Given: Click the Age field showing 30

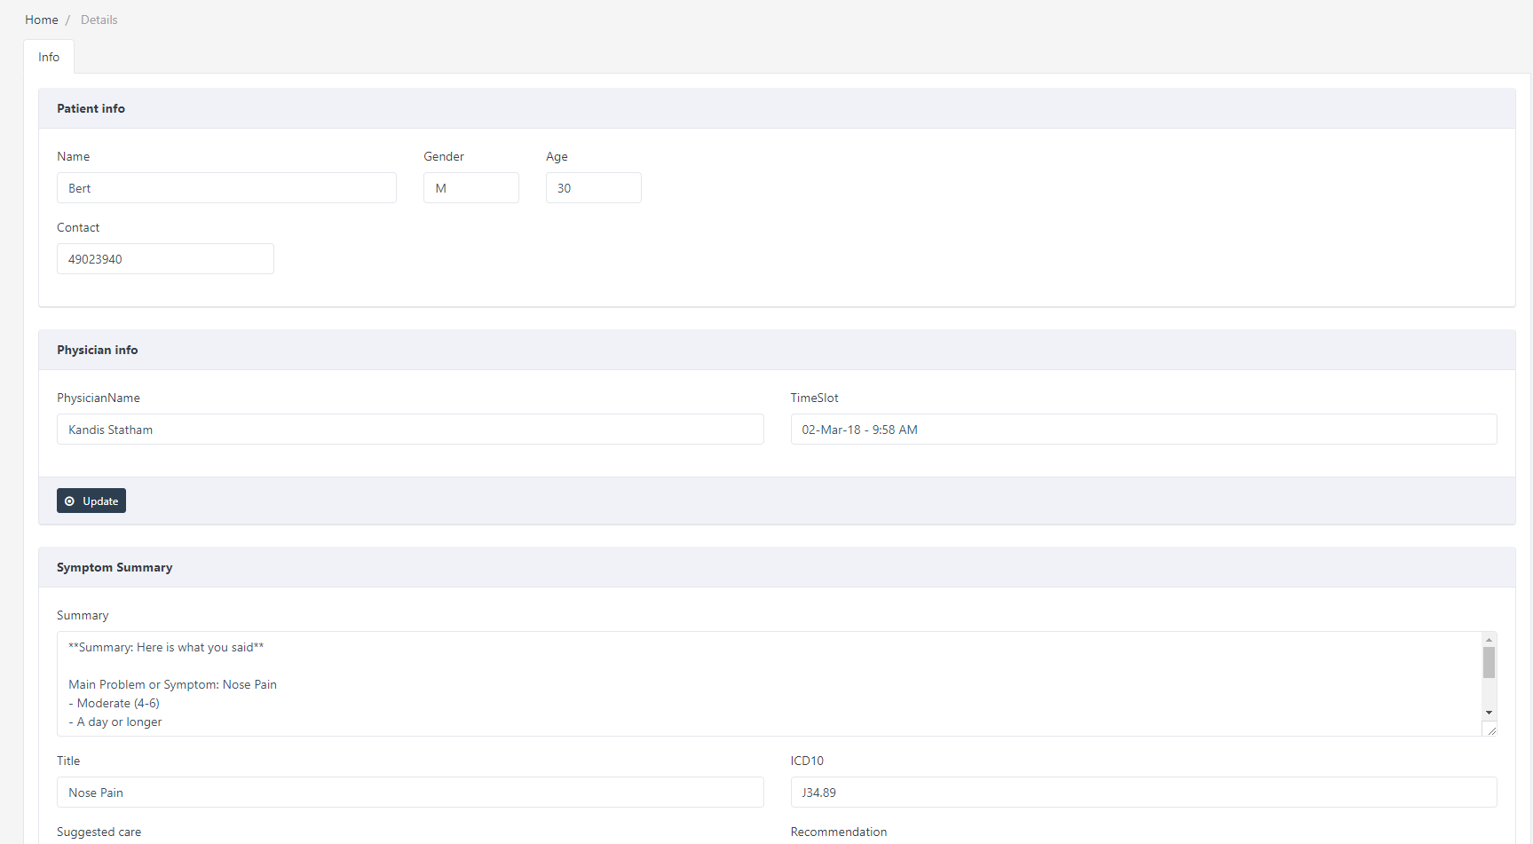Looking at the screenshot, I should (x=594, y=188).
